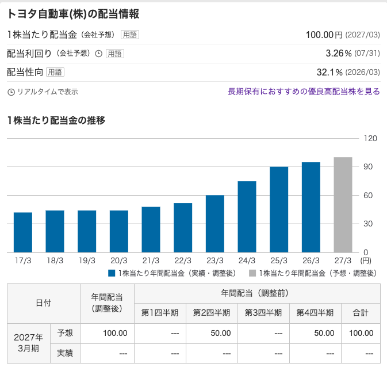Click the clock icon beside 配当利回り

tap(98, 54)
